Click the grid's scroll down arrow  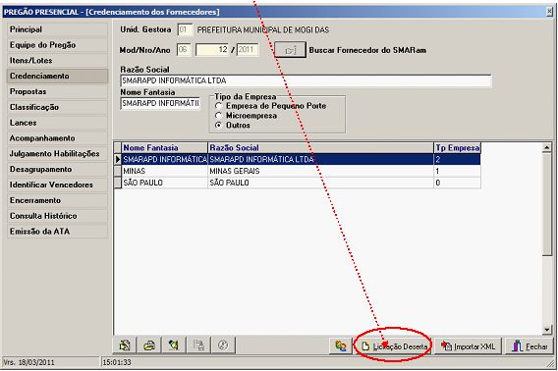pyautogui.click(x=546, y=330)
